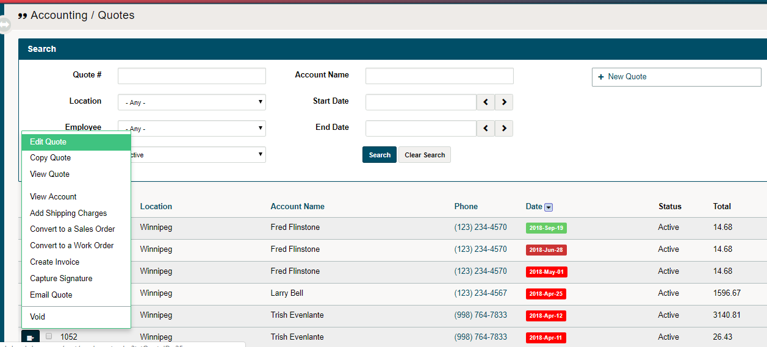Open the Location dropdown

[192, 102]
